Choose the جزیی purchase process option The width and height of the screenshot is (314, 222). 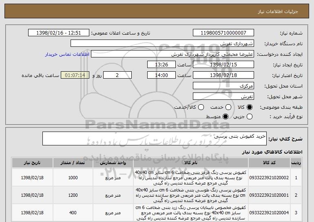250,116
